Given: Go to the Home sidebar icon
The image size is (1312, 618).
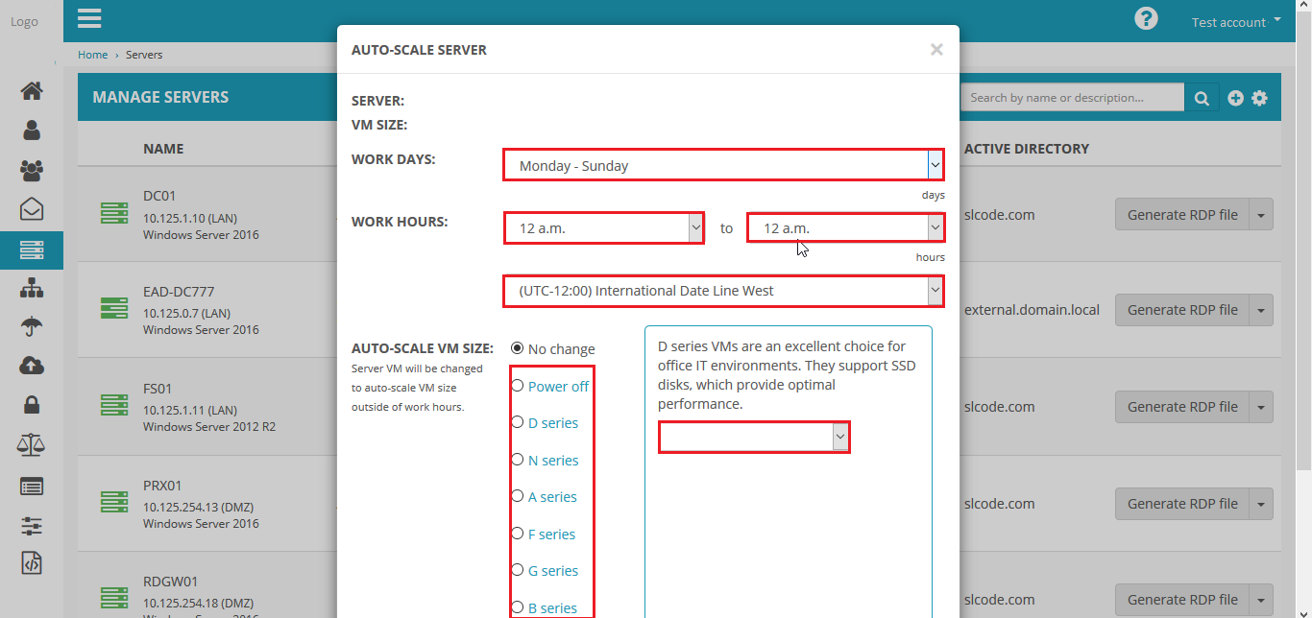Looking at the screenshot, I should pos(32,91).
